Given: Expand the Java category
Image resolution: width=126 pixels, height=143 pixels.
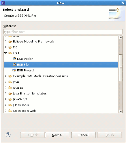Looking at the screenshot, I should click(5, 82).
